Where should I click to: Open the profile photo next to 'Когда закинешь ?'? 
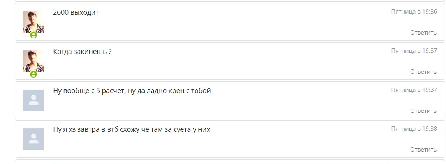pyautogui.click(x=33, y=61)
